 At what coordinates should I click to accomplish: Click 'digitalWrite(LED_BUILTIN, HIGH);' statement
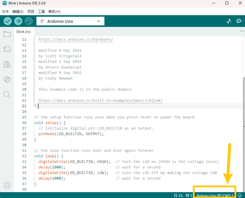coord(75,162)
